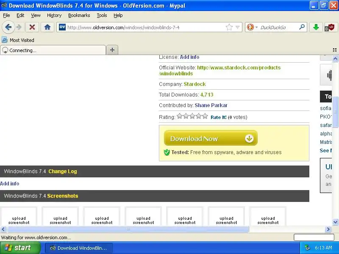Open the Most Visited bookmarks folder
The width and height of the screenshot is (339, 254).
[x=18, y=40]
